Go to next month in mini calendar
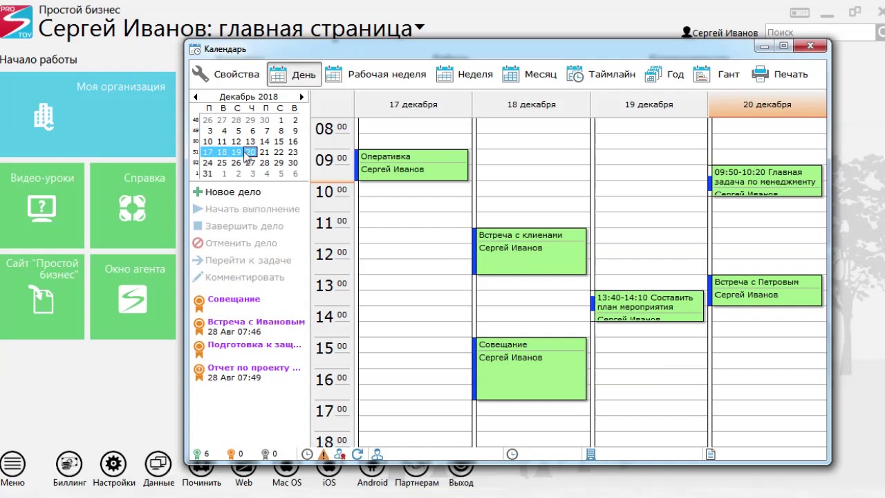The width and height of the screenshot is (885, 498). [x=301, y=97]
